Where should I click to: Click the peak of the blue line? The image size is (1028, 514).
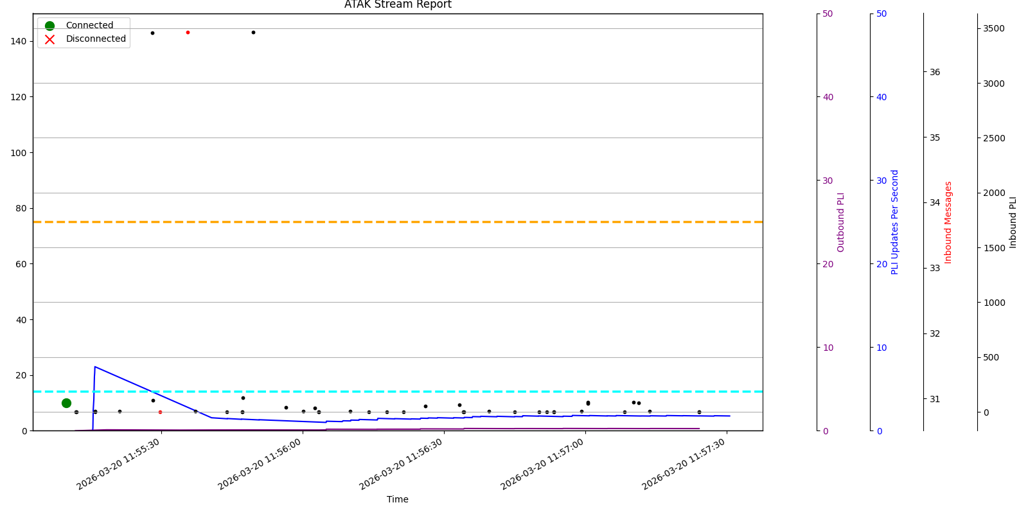tap(95, 367)
